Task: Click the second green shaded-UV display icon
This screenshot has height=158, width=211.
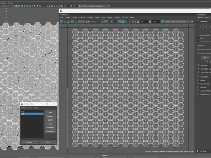Action: pos(65,22)
